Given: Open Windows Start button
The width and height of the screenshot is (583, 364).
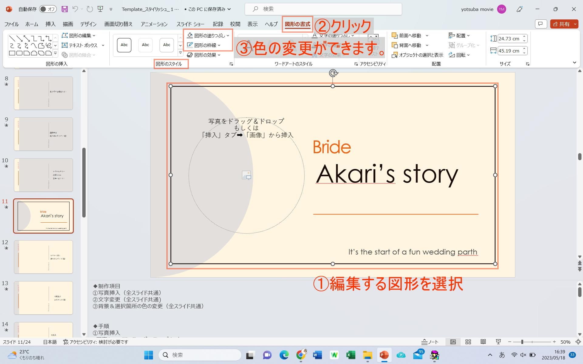Looking at the screenshot, I should point(148,355).
